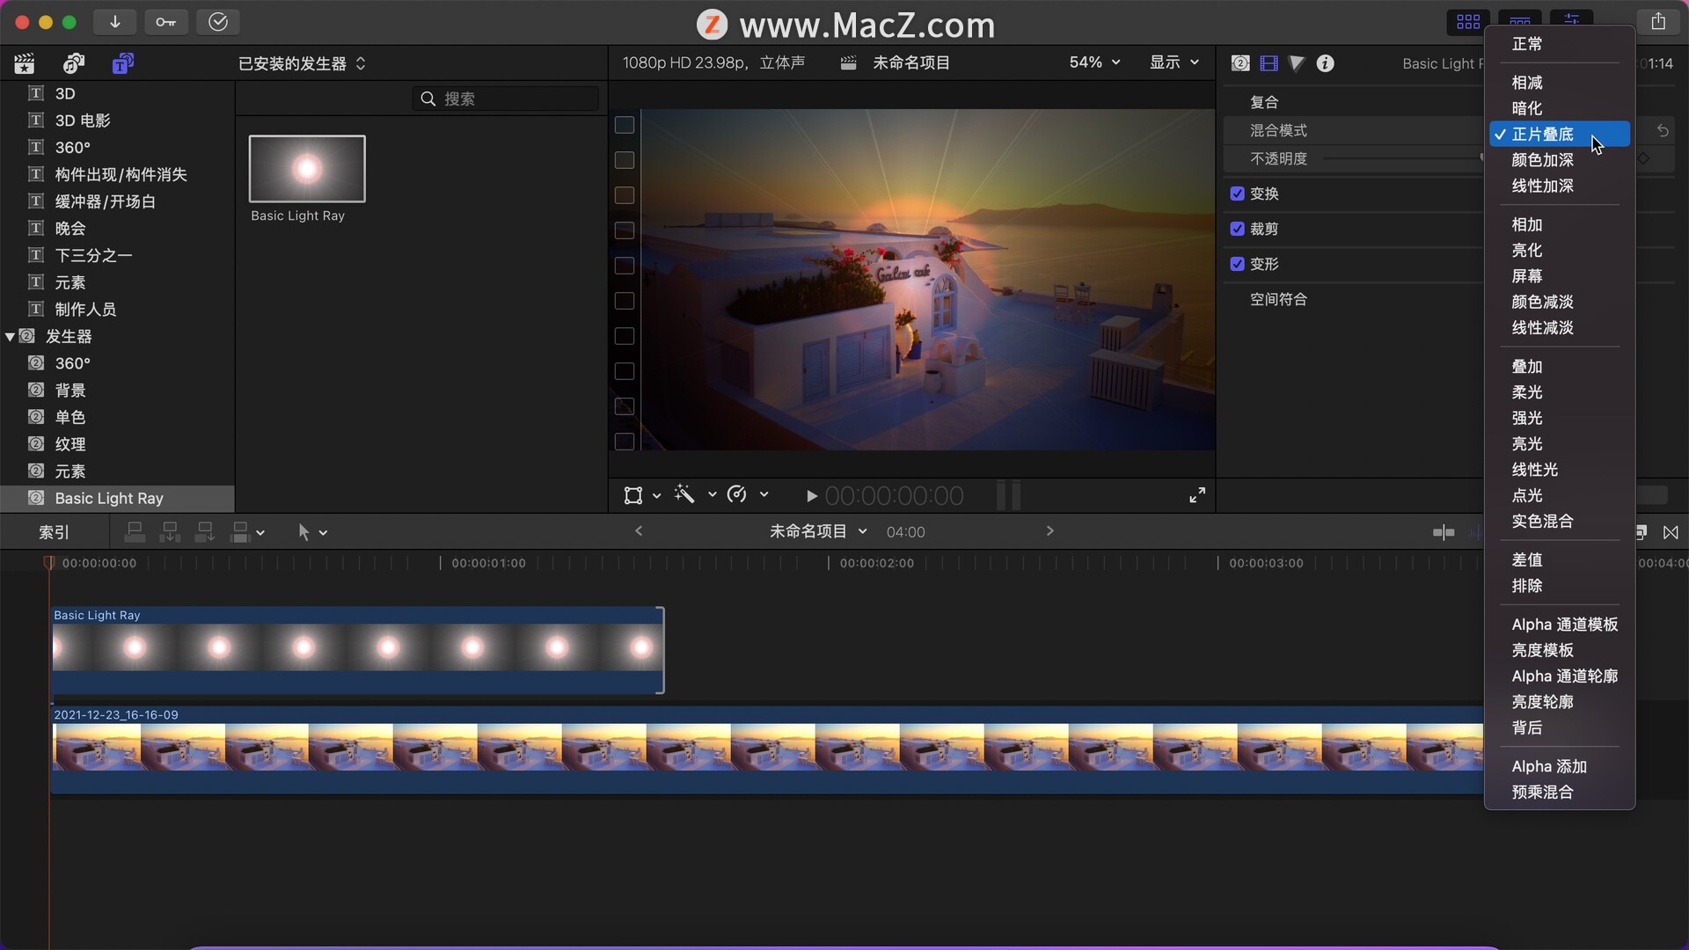Collapse the 发生器 category triangle
The image size is (1689, 950).
tap(10, 337)
